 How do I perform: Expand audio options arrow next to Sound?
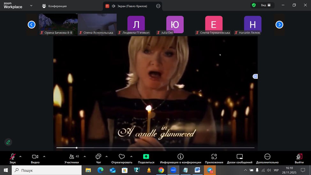click(20, 156)
